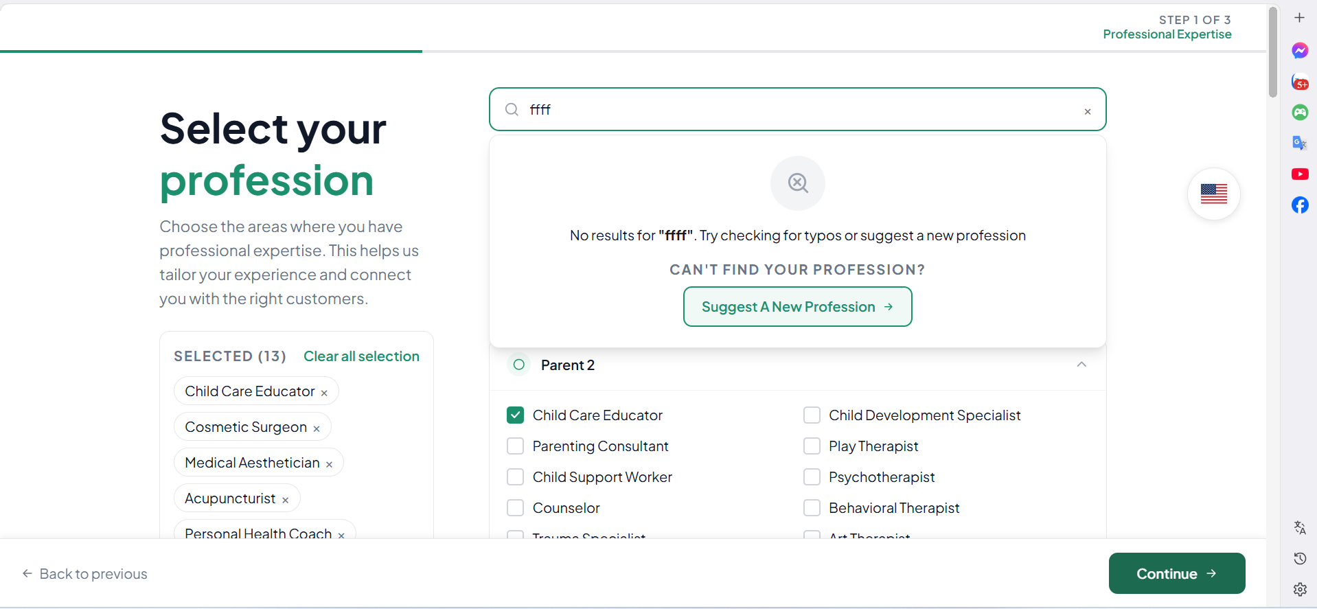Select the Parent 2 radio button
The width and height of the screenshot is (1317, 609).
[518, 364]
